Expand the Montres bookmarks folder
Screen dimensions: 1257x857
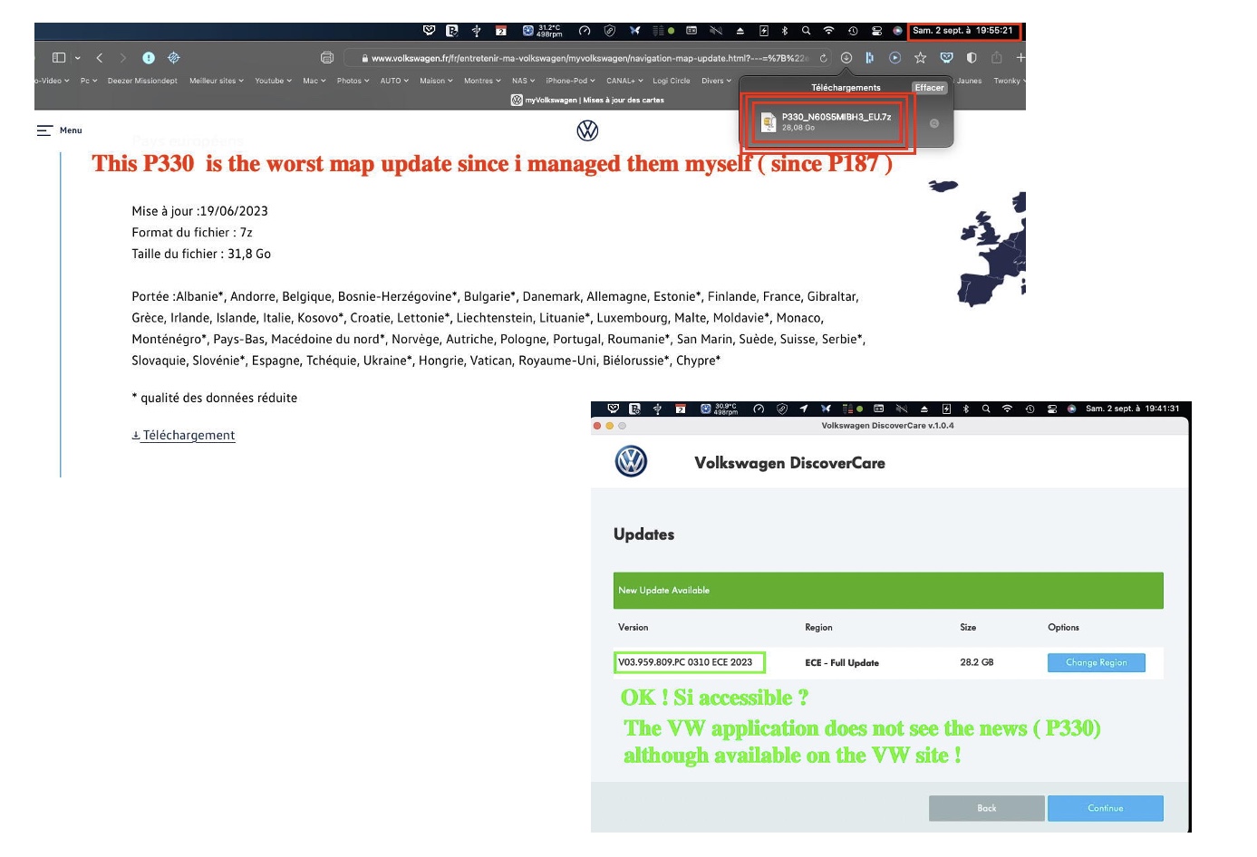tap(482, 81)
